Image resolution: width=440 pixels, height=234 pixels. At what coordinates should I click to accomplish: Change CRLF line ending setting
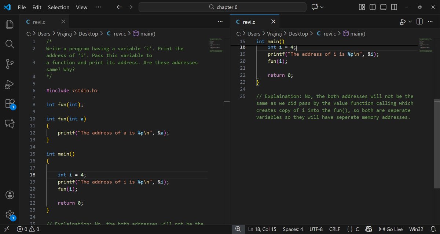click(334, 229)
